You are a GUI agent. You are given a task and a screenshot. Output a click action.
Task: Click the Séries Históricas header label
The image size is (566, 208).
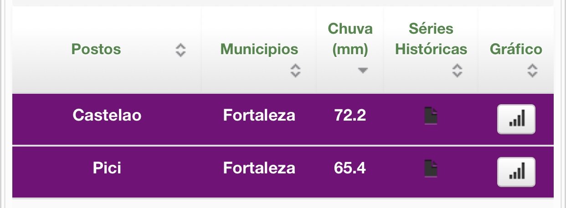431,39
